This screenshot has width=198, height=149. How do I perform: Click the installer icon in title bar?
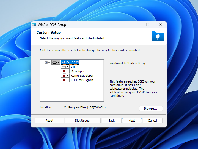click(x=34, y=25)
